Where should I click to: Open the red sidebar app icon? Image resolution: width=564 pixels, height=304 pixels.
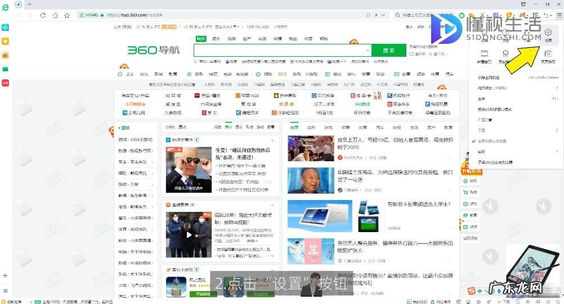tap(6, 83)
